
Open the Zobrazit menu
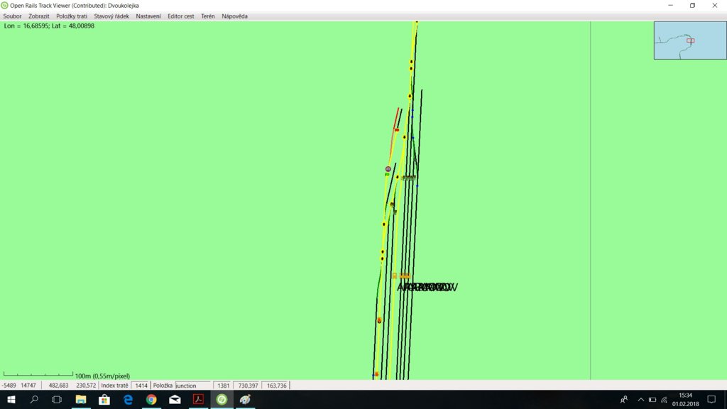(x=39, y=16)
